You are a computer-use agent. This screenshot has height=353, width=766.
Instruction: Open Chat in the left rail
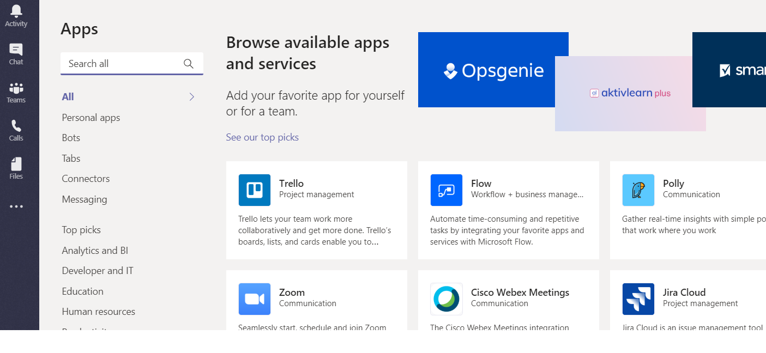(x=16, y=54)
